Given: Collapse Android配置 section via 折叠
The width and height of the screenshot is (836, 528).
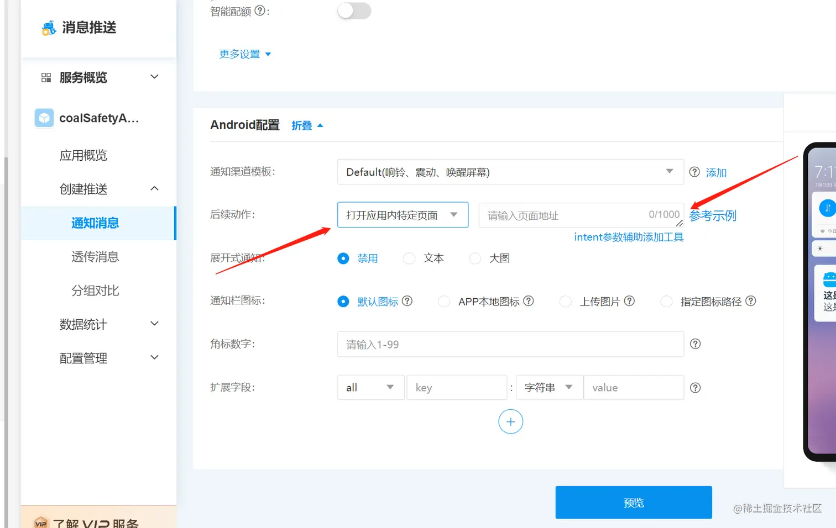Looking at the screenshot, I should point(307,126).
